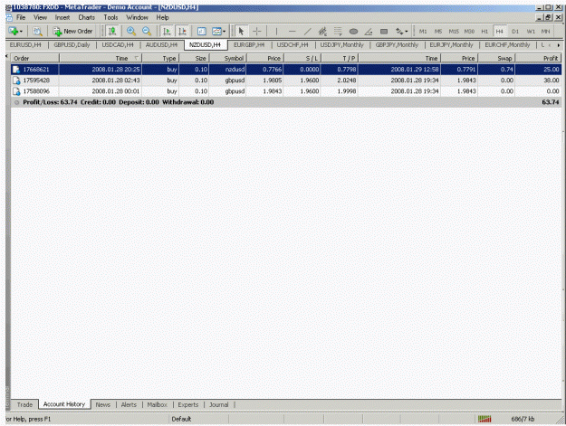Switch to GBPUSD,Daily chart tab
The height and width of the screenshot is (426, 566).
[72, 44]
